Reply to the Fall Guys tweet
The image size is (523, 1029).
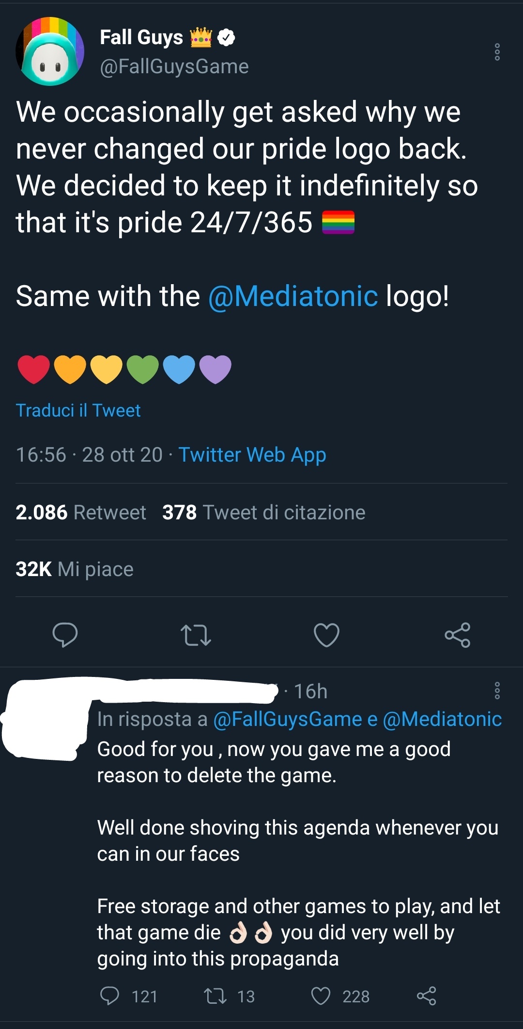pos(65,635)
